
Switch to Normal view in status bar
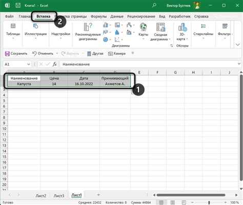(161, 202)
